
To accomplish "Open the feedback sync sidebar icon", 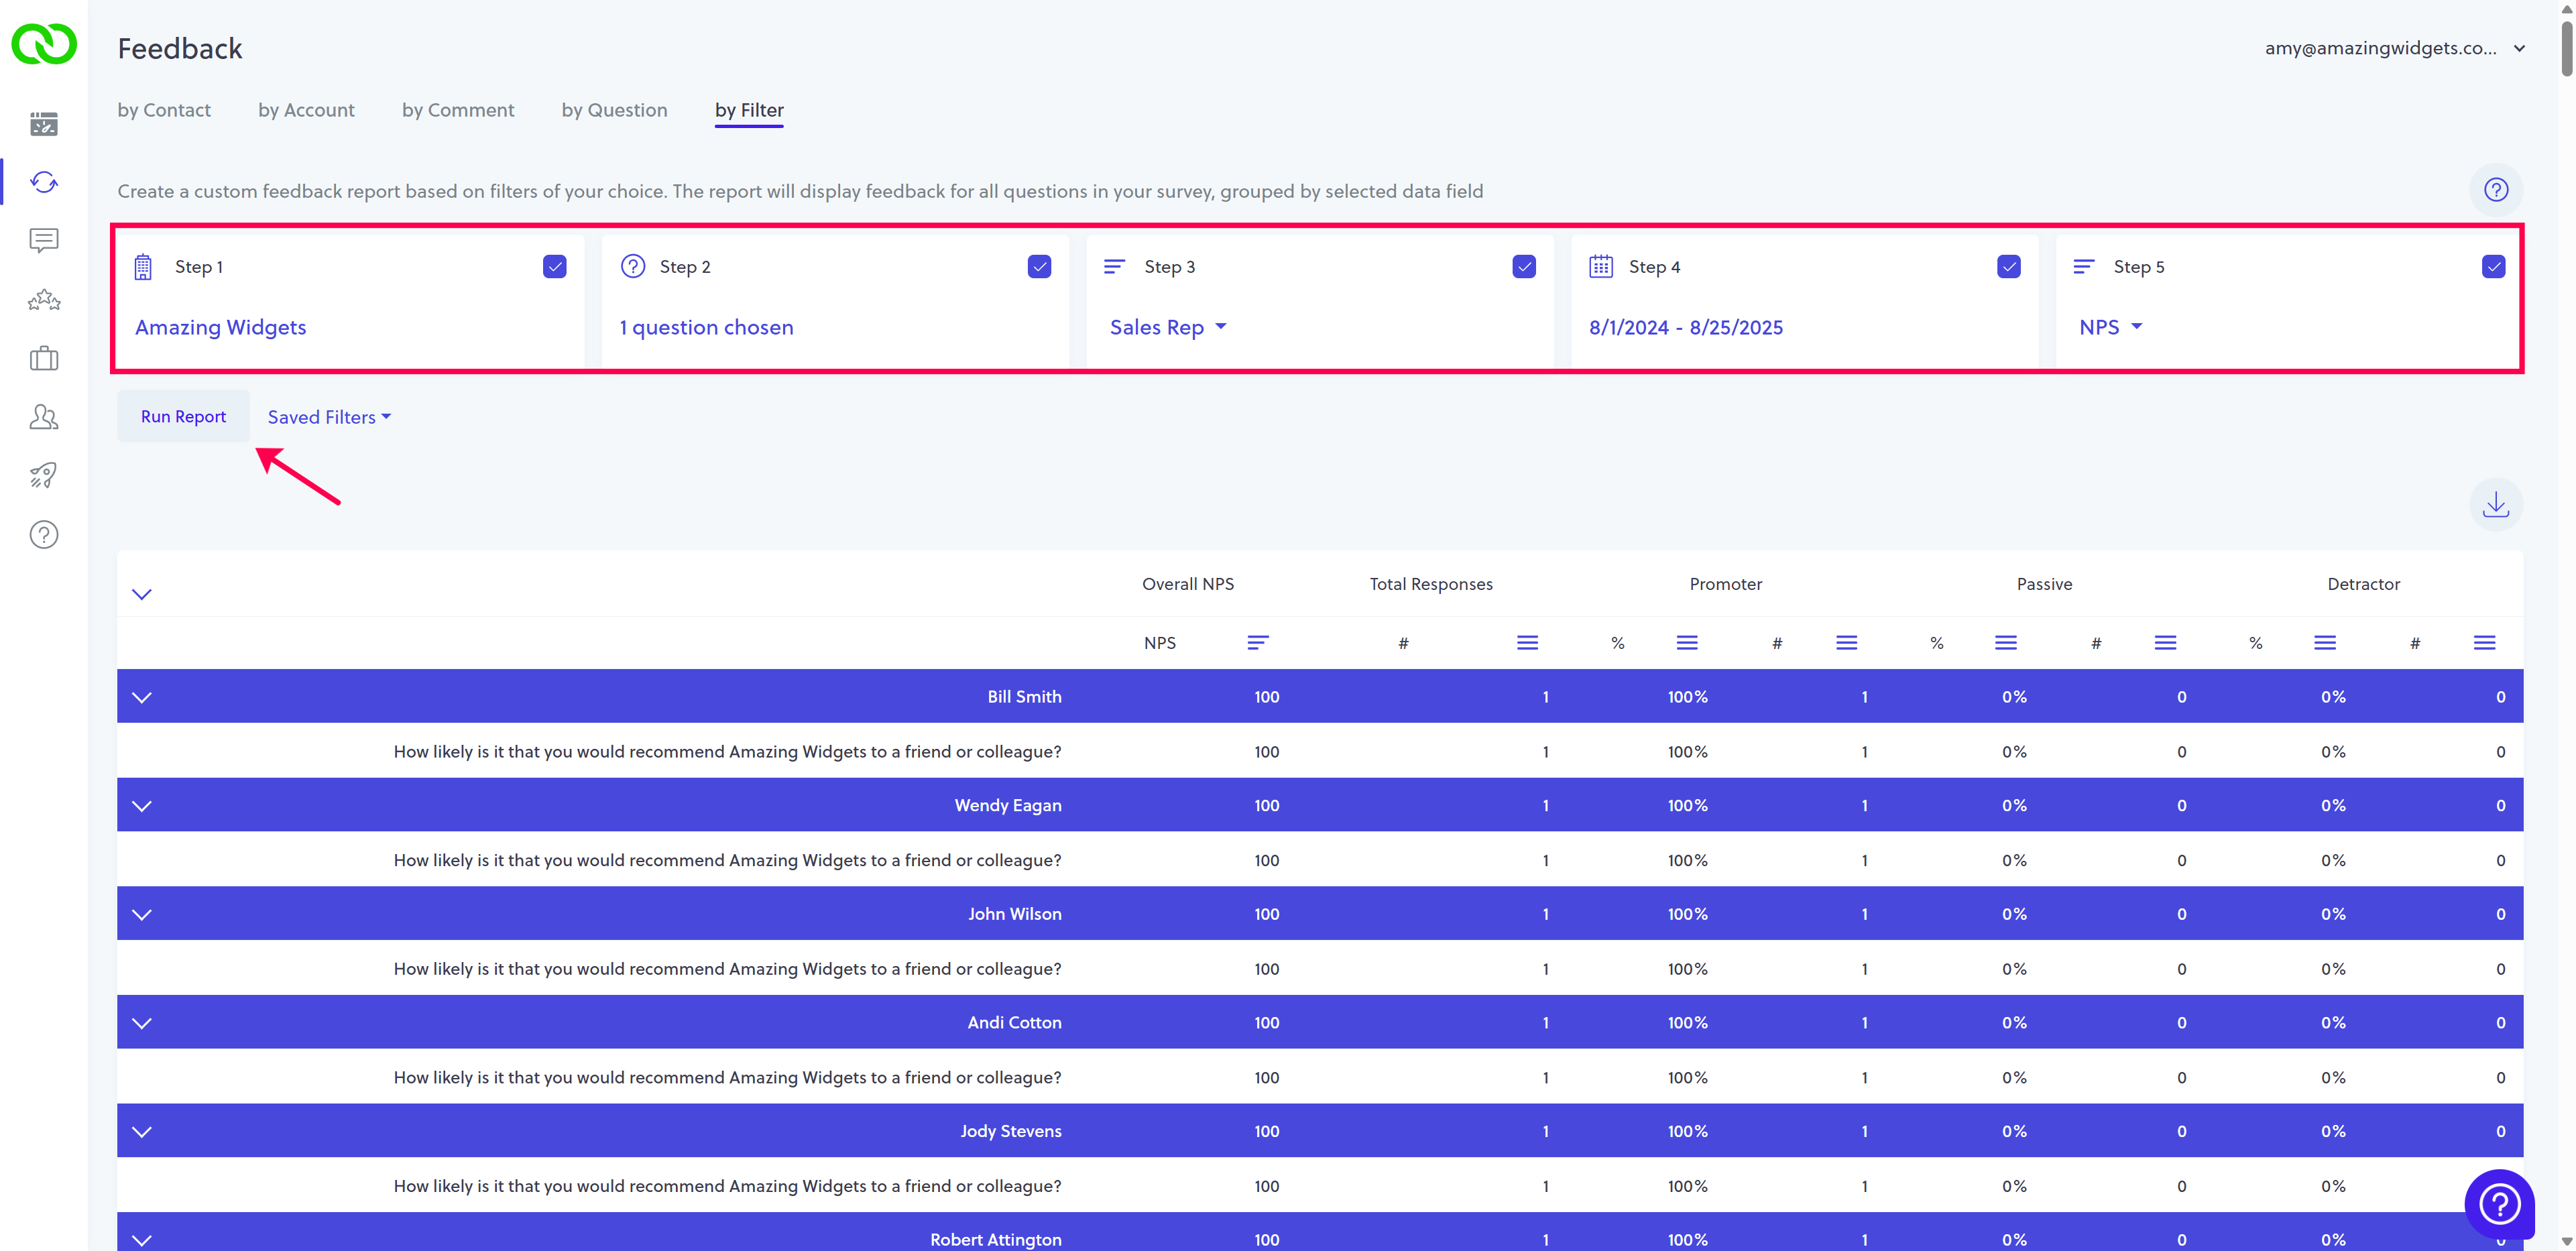I will pos(44,182).
